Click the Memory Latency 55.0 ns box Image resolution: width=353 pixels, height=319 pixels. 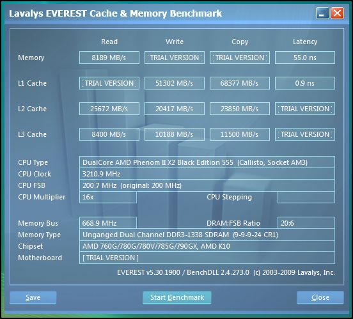pyautogui.click(x=305, y=58)
